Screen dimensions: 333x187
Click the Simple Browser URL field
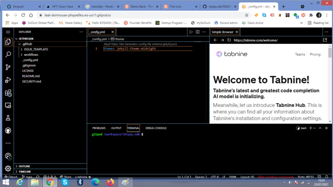pyautogui.click(x=276, y=40)
